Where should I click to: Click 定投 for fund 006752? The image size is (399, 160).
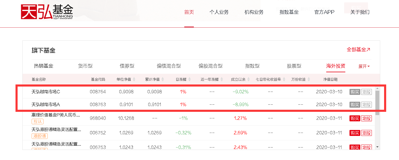tap(366, 133)
